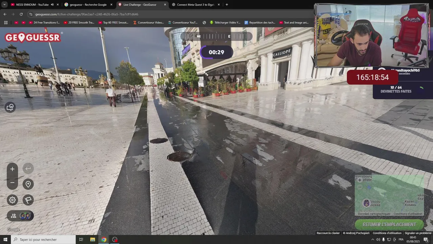The width and height of the screenshot is (433, 244).
Task: Reload the GeoGuessr page
Action: point(21,14)
